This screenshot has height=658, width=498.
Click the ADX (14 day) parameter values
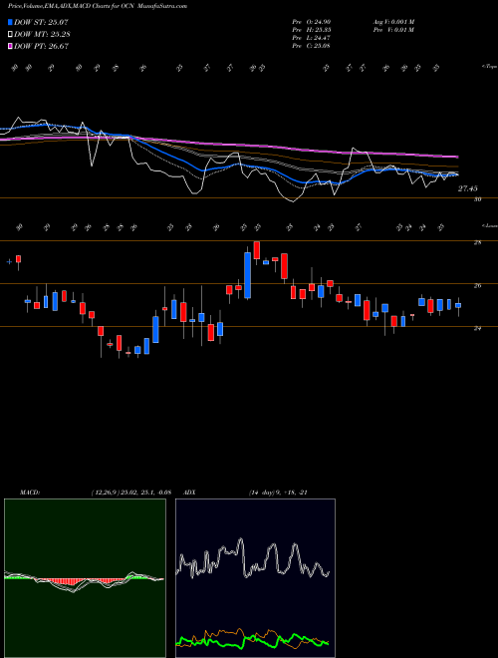click(x=278, y=493)
